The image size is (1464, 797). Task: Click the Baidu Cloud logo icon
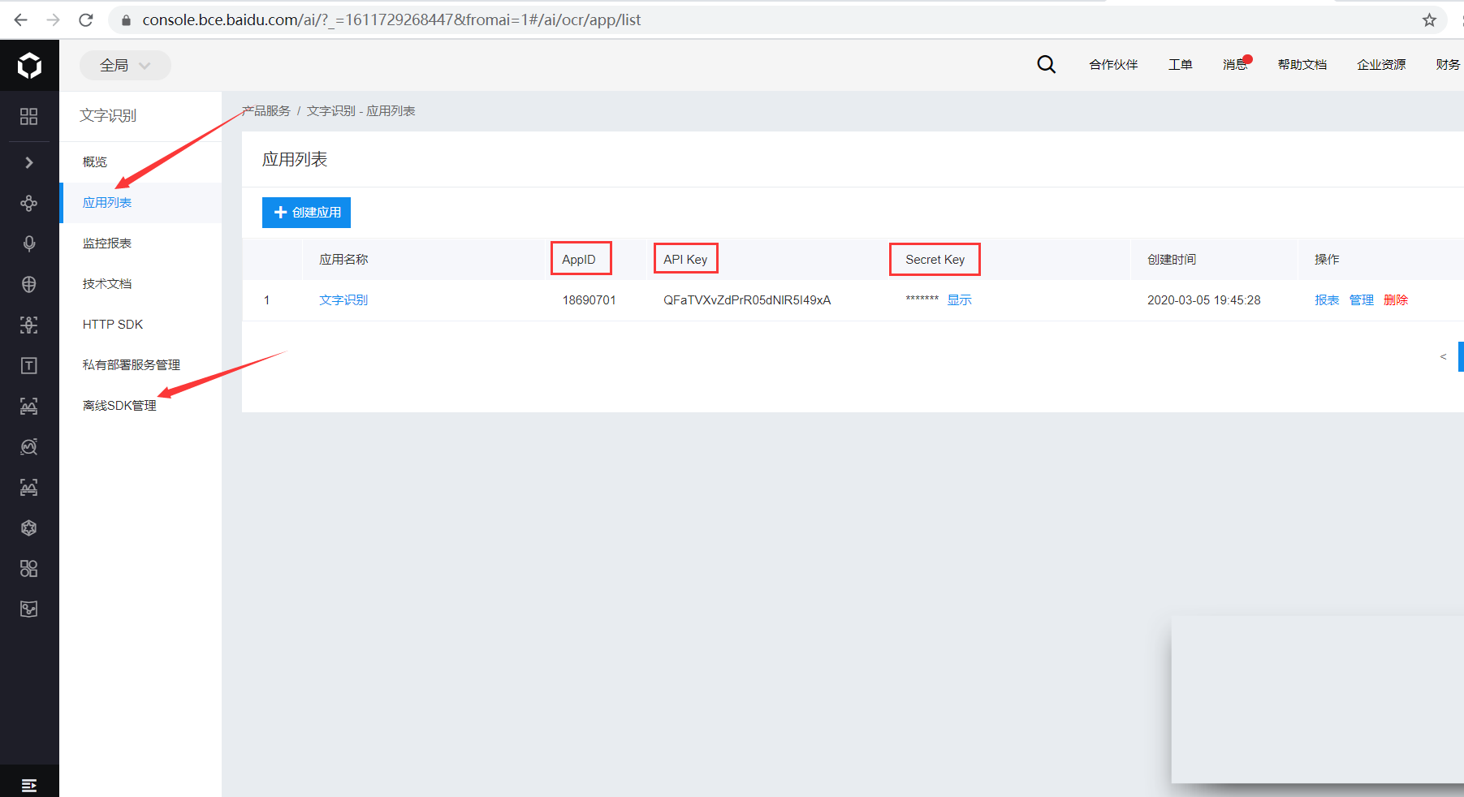point(29,65)
